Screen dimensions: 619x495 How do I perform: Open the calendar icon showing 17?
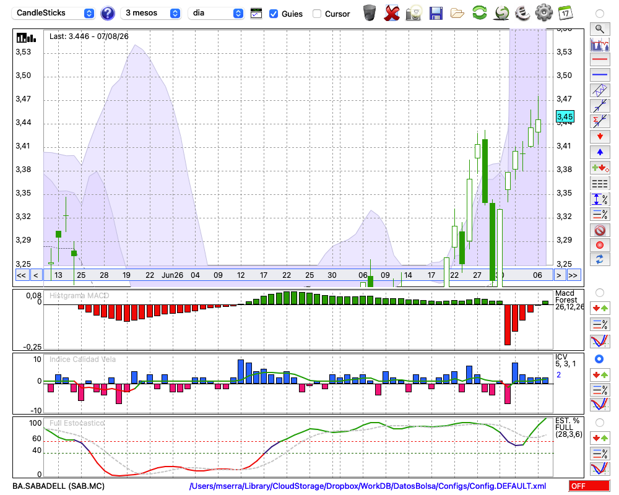[565, 13]
